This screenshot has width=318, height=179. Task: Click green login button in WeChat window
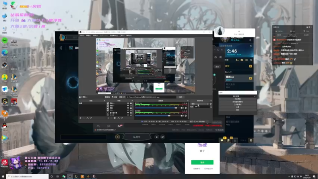(x=202, y=162)
